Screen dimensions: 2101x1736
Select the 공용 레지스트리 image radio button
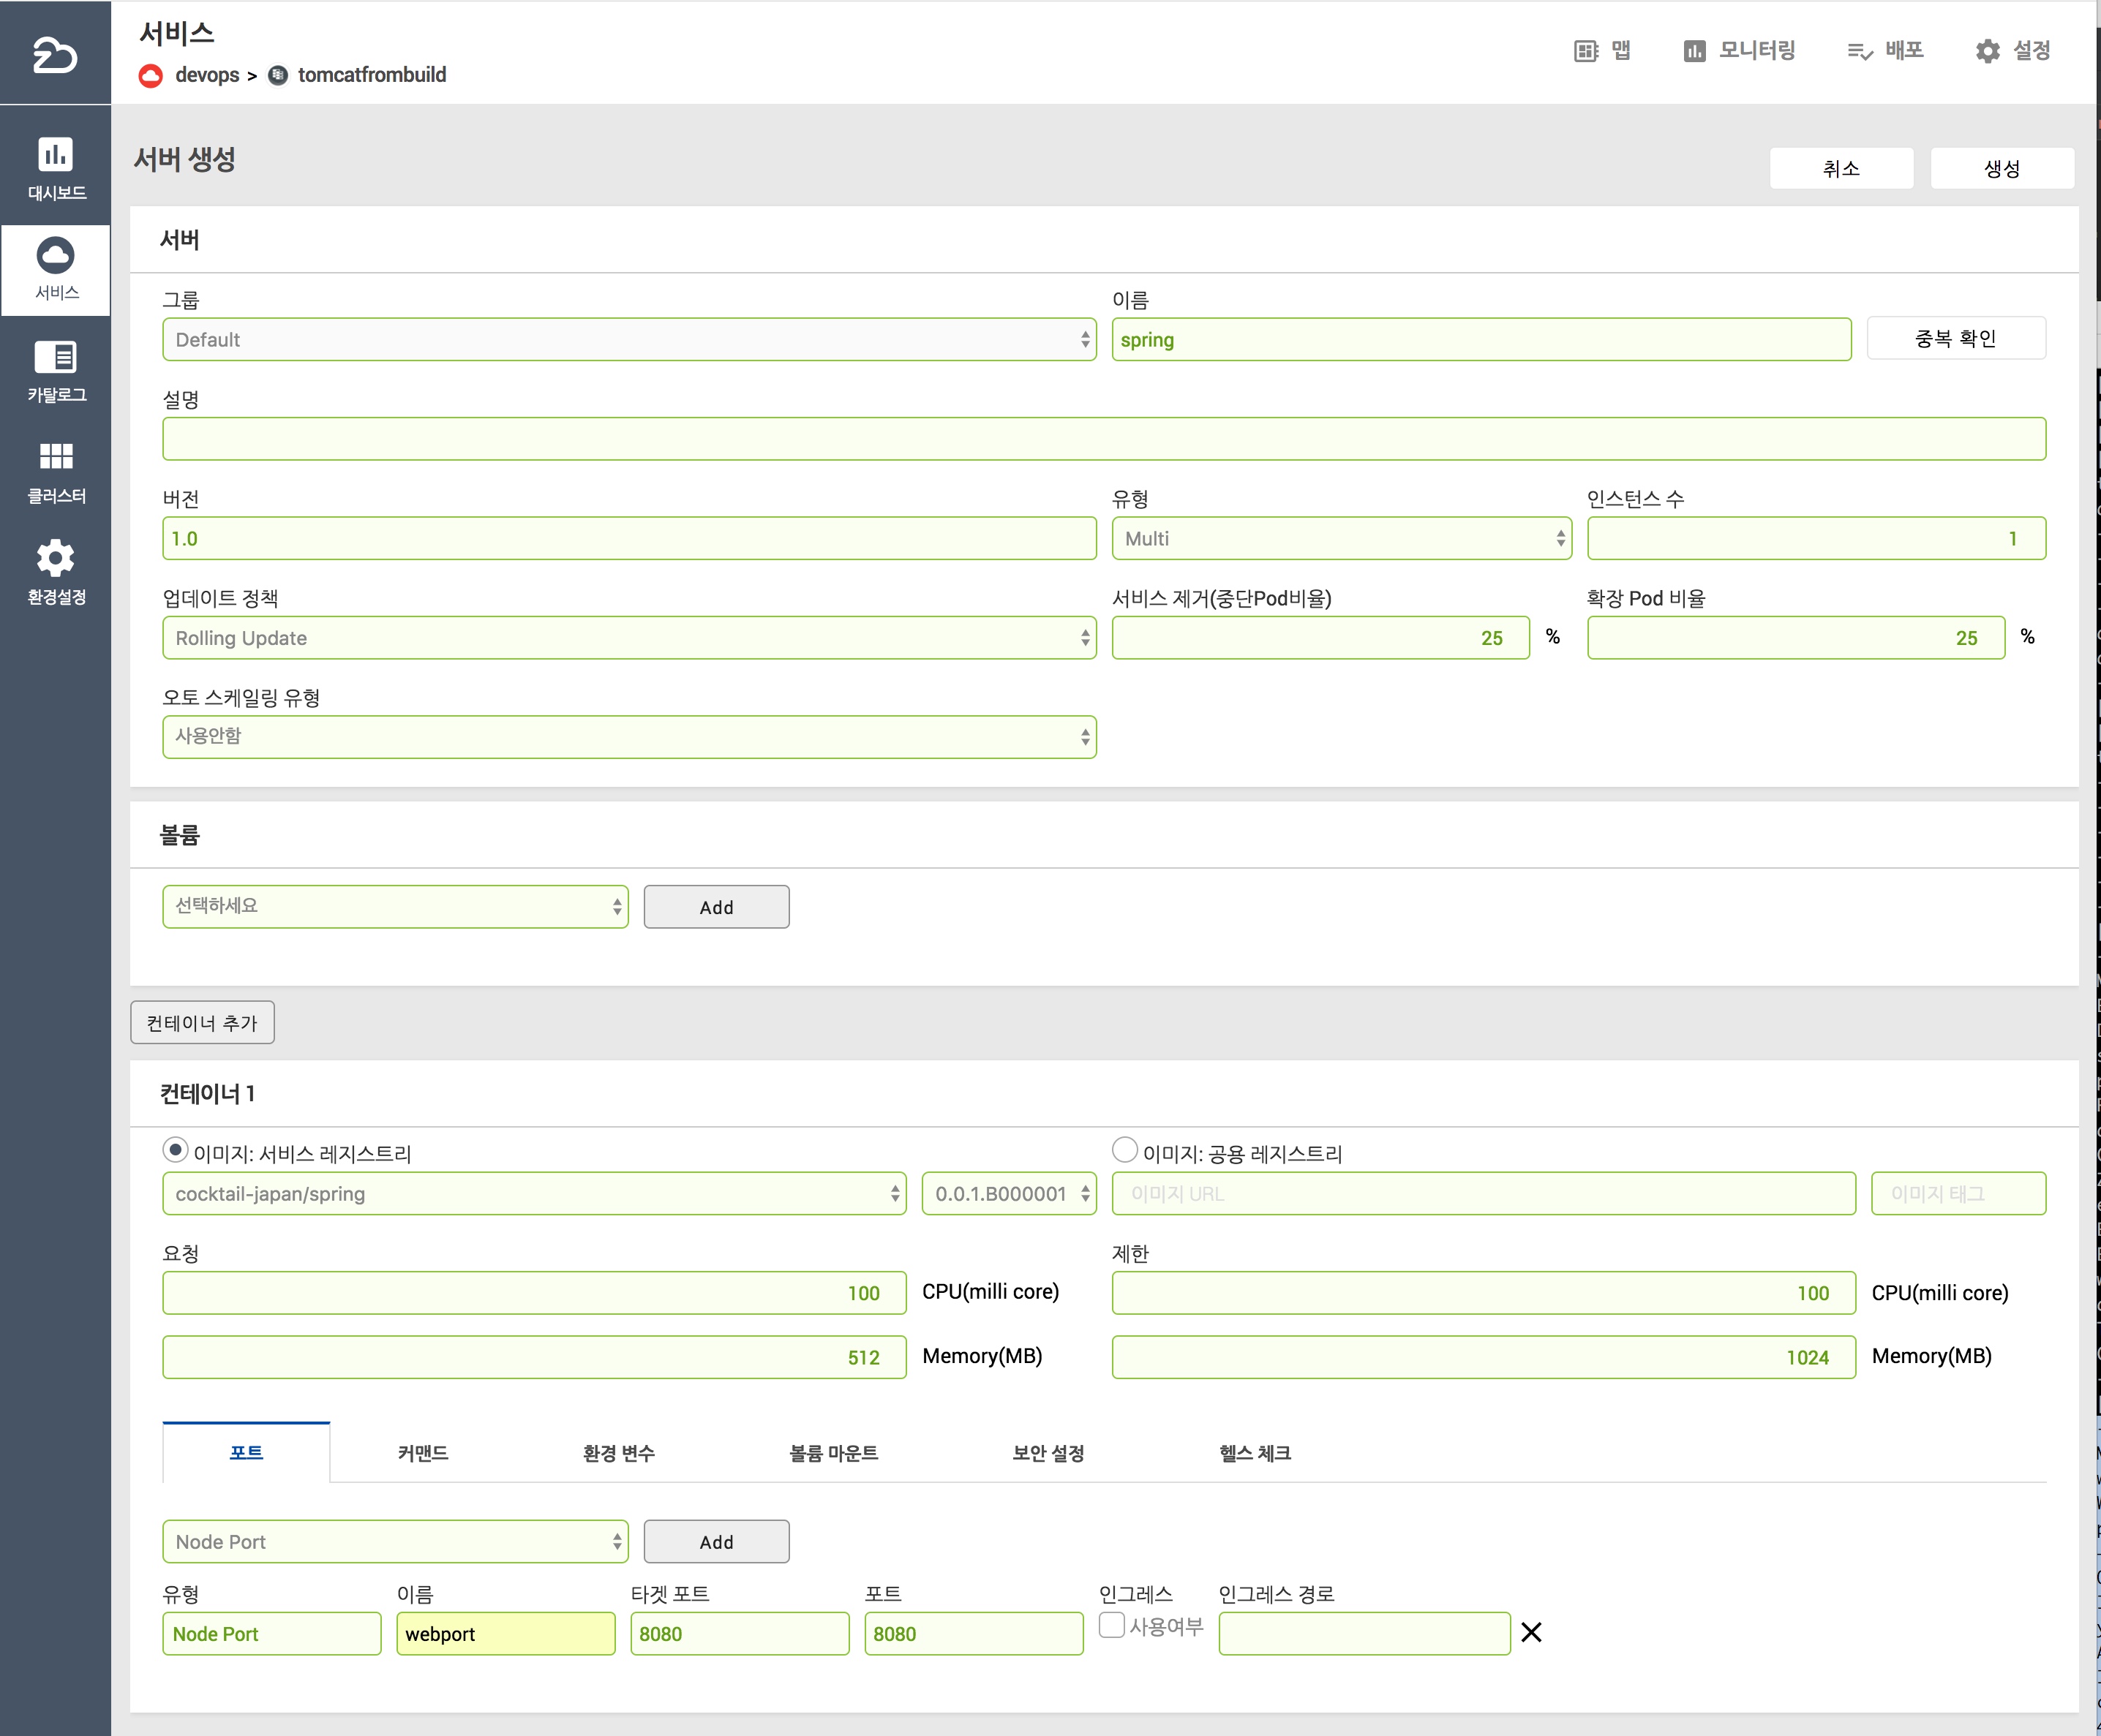1124,1150
